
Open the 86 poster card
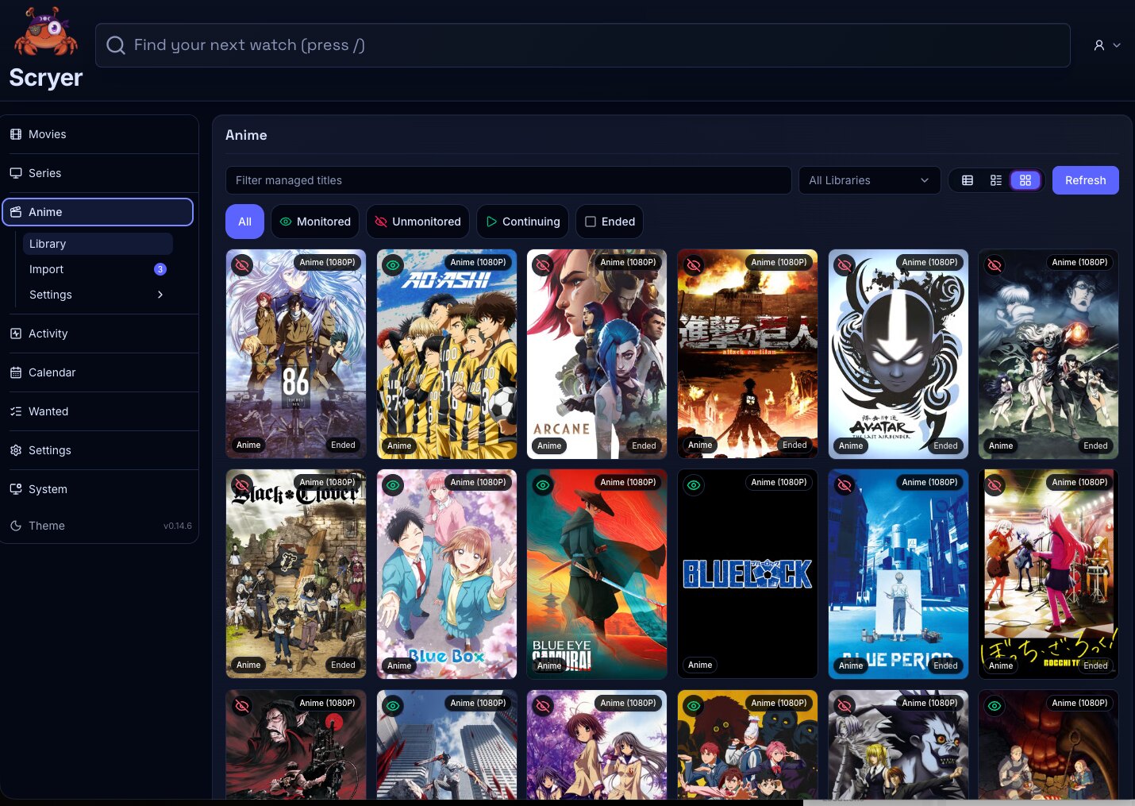(296, 354)
